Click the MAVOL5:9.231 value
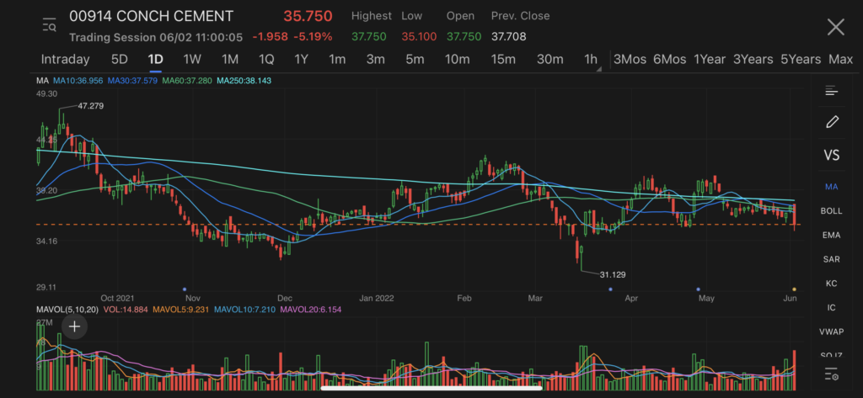Viewport: 863px width, 398px height. 180,310
